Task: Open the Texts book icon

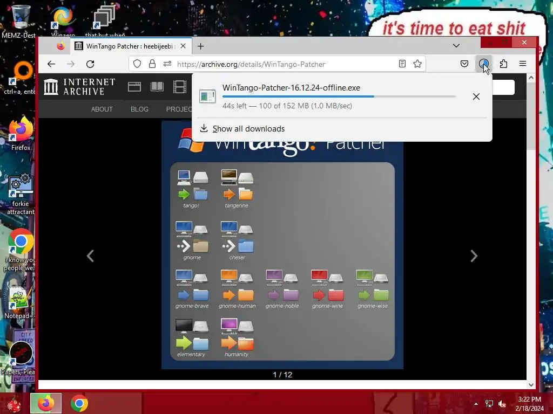Action: 157,87
